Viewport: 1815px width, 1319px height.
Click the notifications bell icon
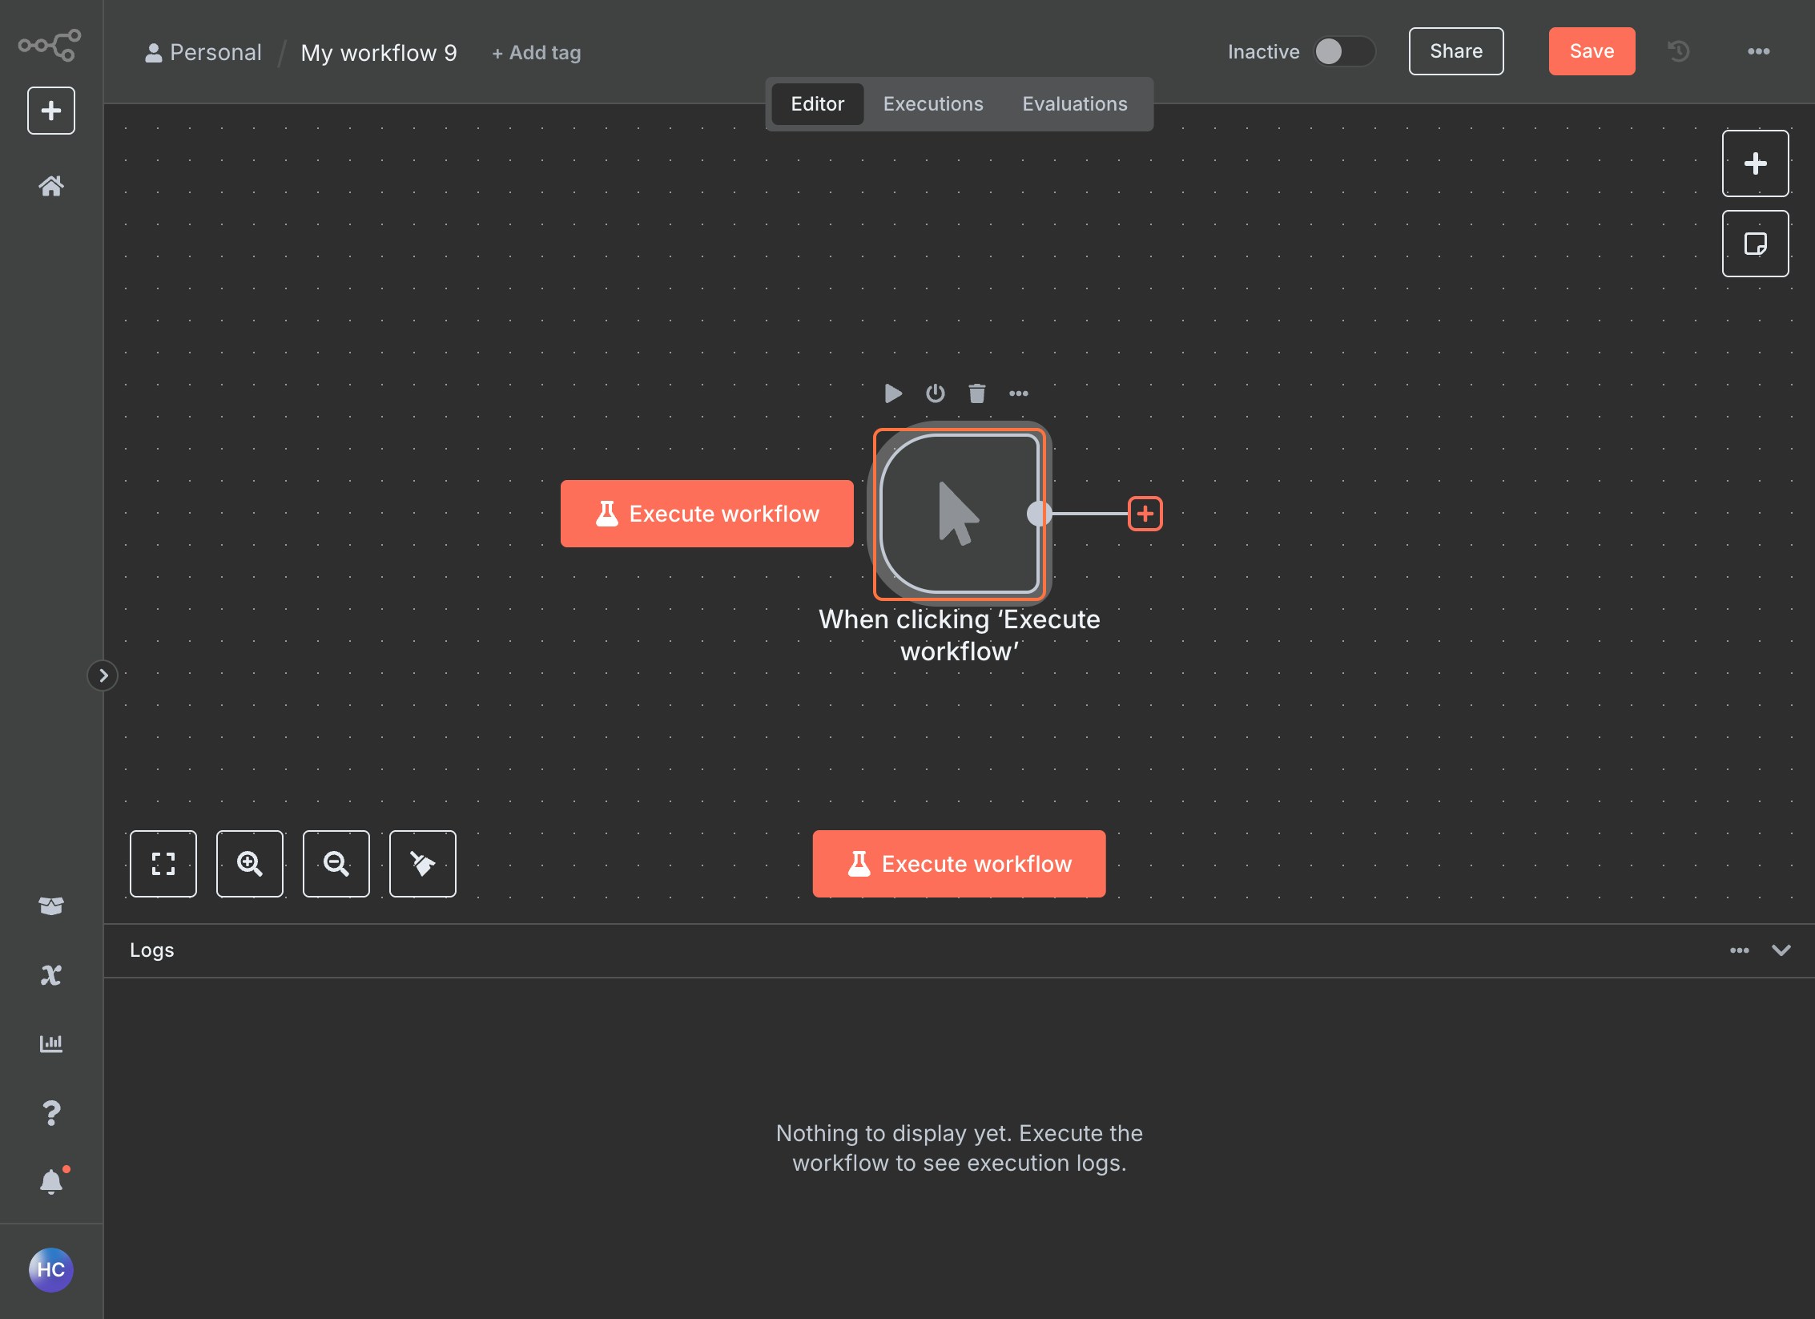(51, 1181)
